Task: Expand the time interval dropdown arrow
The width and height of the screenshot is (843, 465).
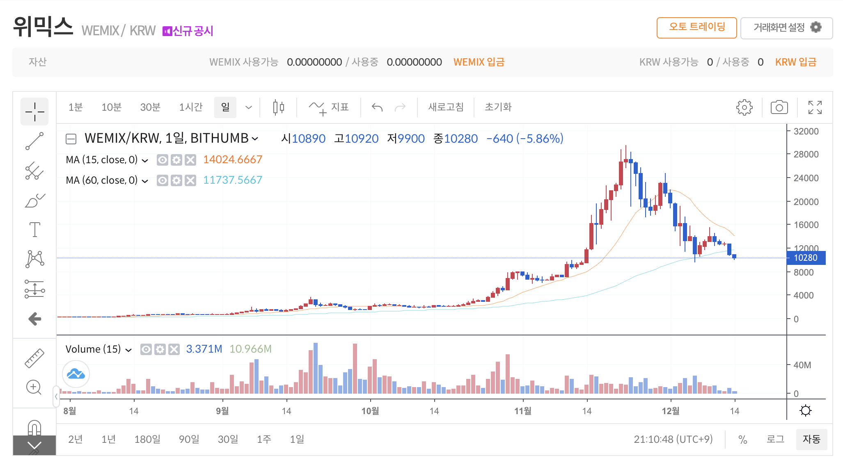Action: point(248,107)
